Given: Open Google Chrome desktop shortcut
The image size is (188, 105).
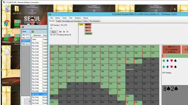Looking at the screenshot, I should click(x=7, y=23).
